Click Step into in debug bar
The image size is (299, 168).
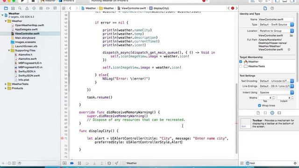tap(94, 163)
